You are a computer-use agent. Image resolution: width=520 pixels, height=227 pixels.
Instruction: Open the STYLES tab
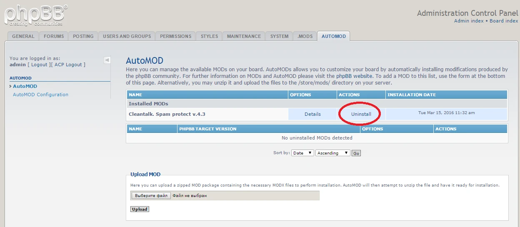click(x=209, y=36)
